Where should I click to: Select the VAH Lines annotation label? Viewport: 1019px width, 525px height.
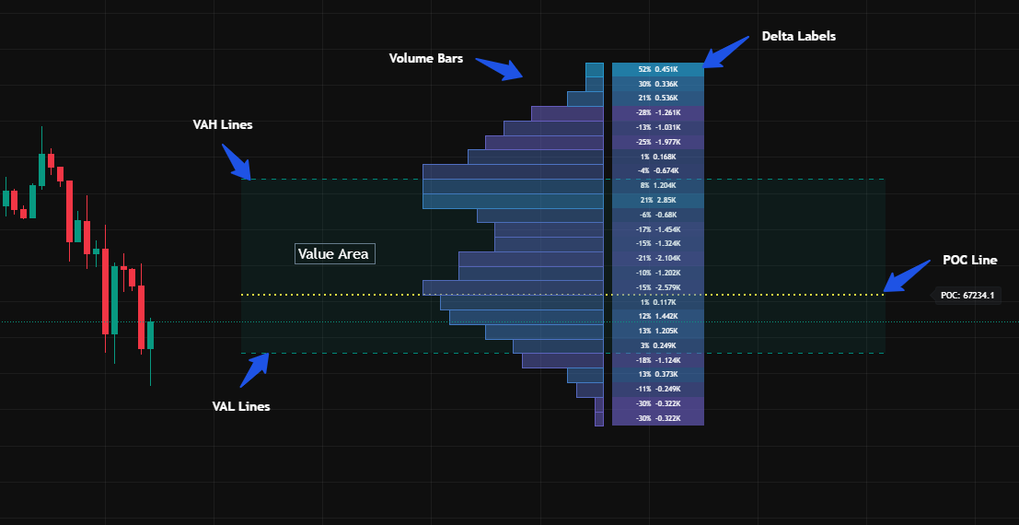point(222,124)
